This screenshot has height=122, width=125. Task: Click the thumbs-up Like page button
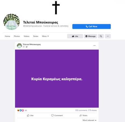coord(75,36)
